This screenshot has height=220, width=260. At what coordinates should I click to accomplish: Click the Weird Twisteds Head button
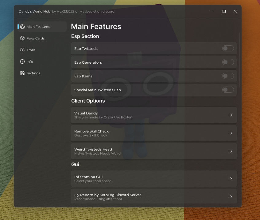tap(154, 151)
